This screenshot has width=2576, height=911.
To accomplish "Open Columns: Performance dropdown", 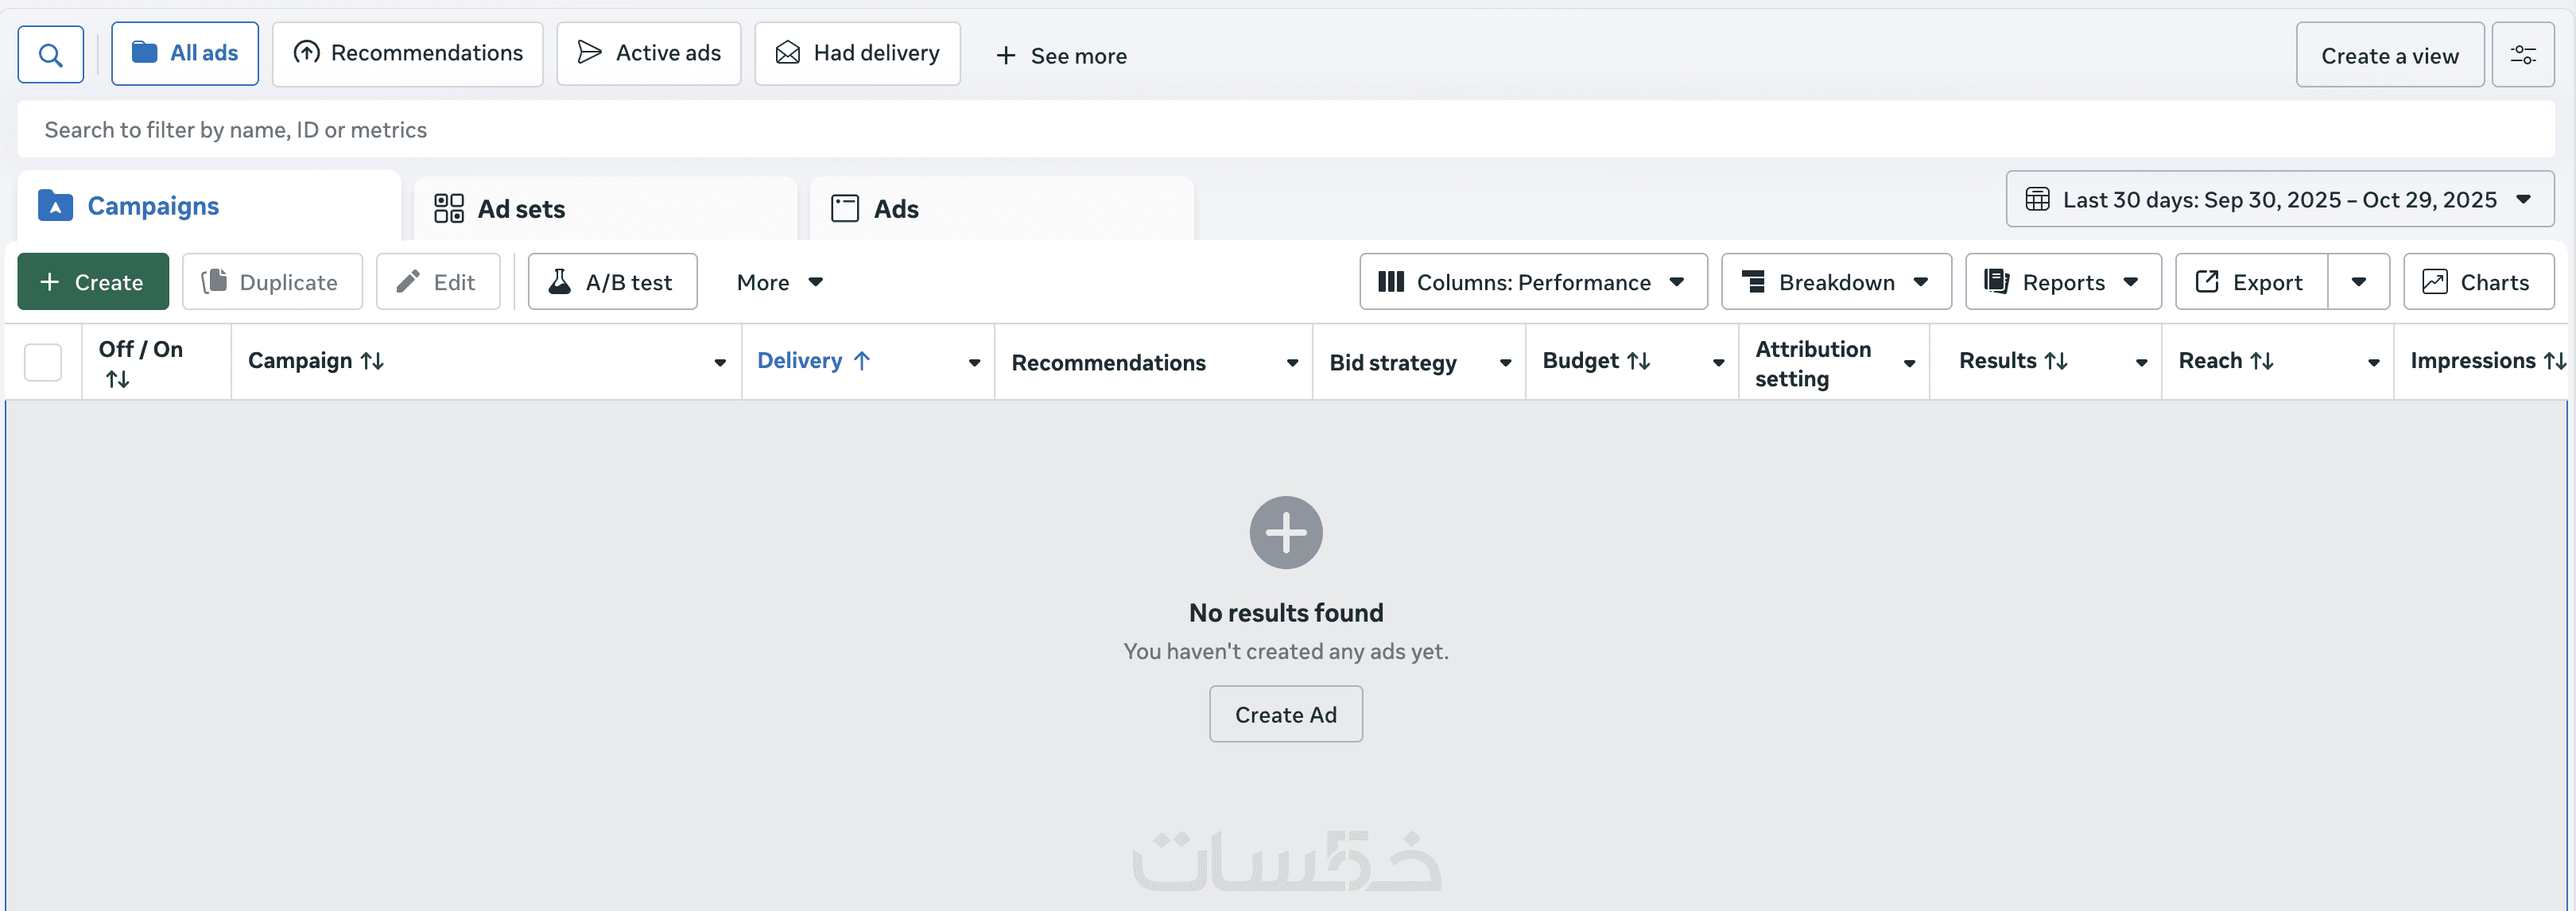I will (1532, 282).
